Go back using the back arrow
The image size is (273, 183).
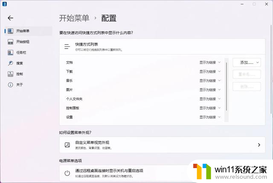10,18
